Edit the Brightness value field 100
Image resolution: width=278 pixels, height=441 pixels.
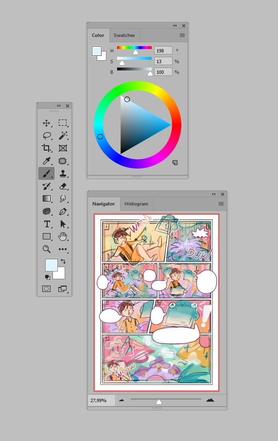tap(163, 72)
